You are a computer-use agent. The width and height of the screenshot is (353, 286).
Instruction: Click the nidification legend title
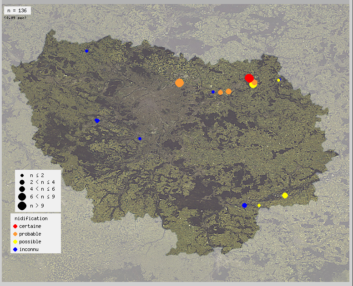(x=31, y=218)
